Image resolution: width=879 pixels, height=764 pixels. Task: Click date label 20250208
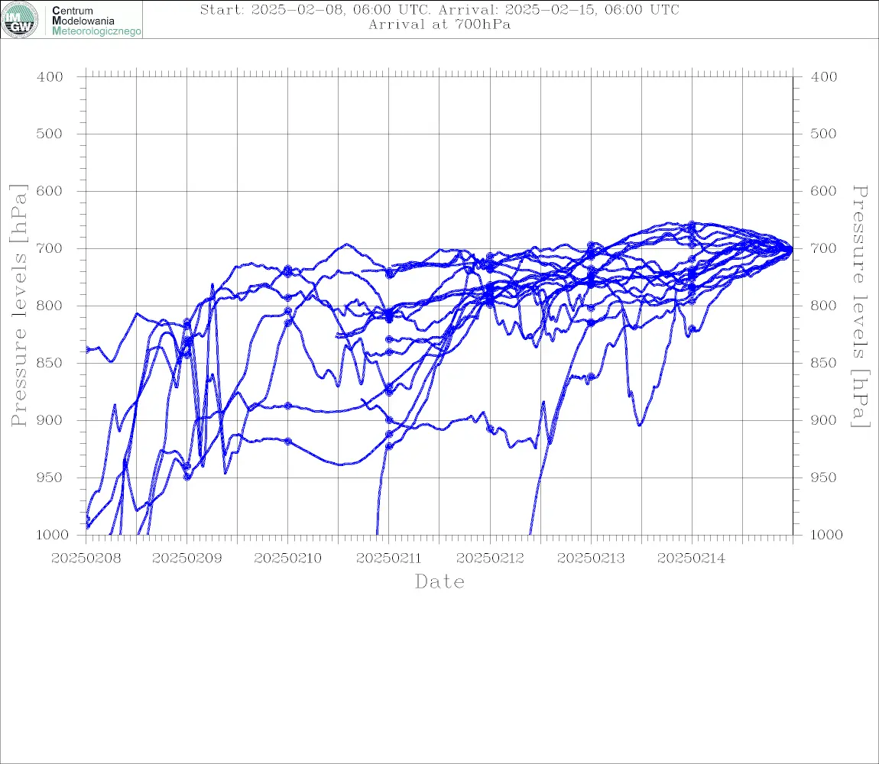(x=86, y=558)
